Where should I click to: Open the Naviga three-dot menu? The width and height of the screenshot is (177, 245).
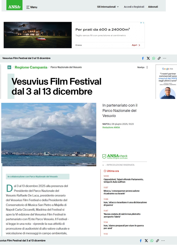tap(147, 67)
